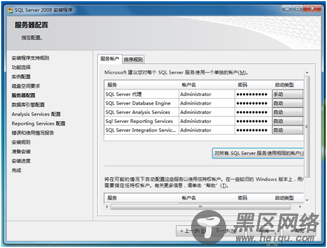
Task: Select account name cell for Sql Server Reporting Services
Action: point(207,121)
